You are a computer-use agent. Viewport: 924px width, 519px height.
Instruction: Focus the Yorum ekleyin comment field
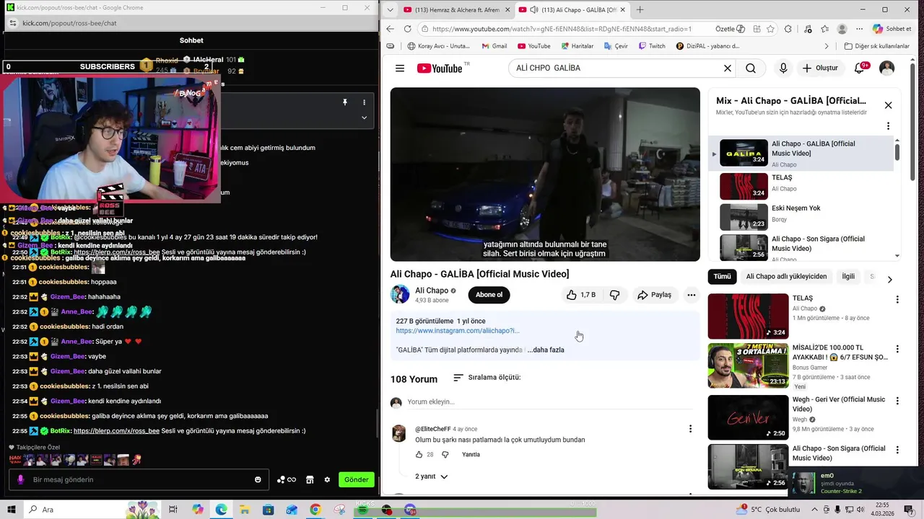coord(549,402)
